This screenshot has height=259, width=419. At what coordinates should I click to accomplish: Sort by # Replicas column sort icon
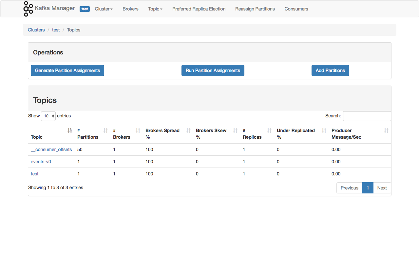pos(269,130)
